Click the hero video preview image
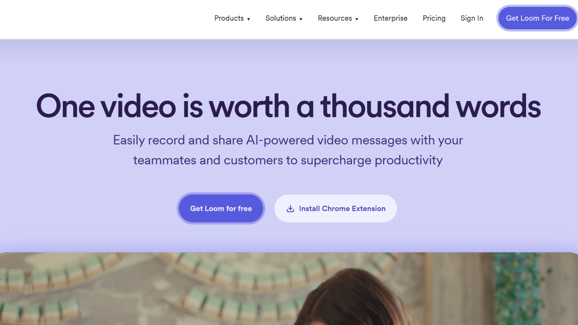Screen dimensions: 578x325 pyautogui.click(x=289, y=289)
